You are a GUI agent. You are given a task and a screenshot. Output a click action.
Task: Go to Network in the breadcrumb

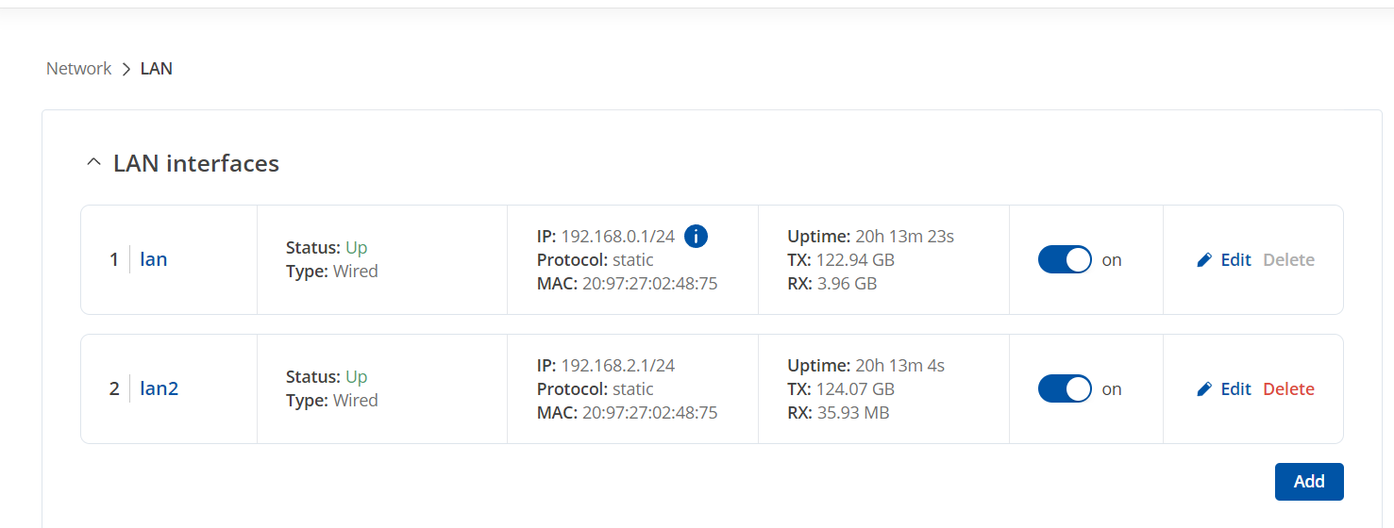pos(79,69)
